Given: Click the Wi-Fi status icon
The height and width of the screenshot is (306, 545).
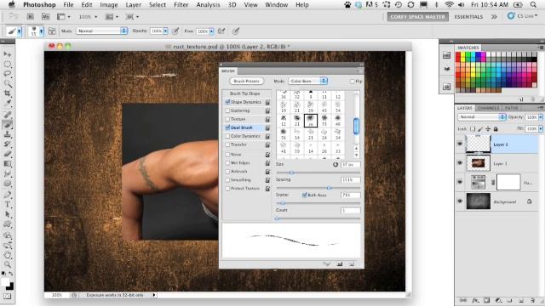Looking at the screenshot, I should coord(450,5).
